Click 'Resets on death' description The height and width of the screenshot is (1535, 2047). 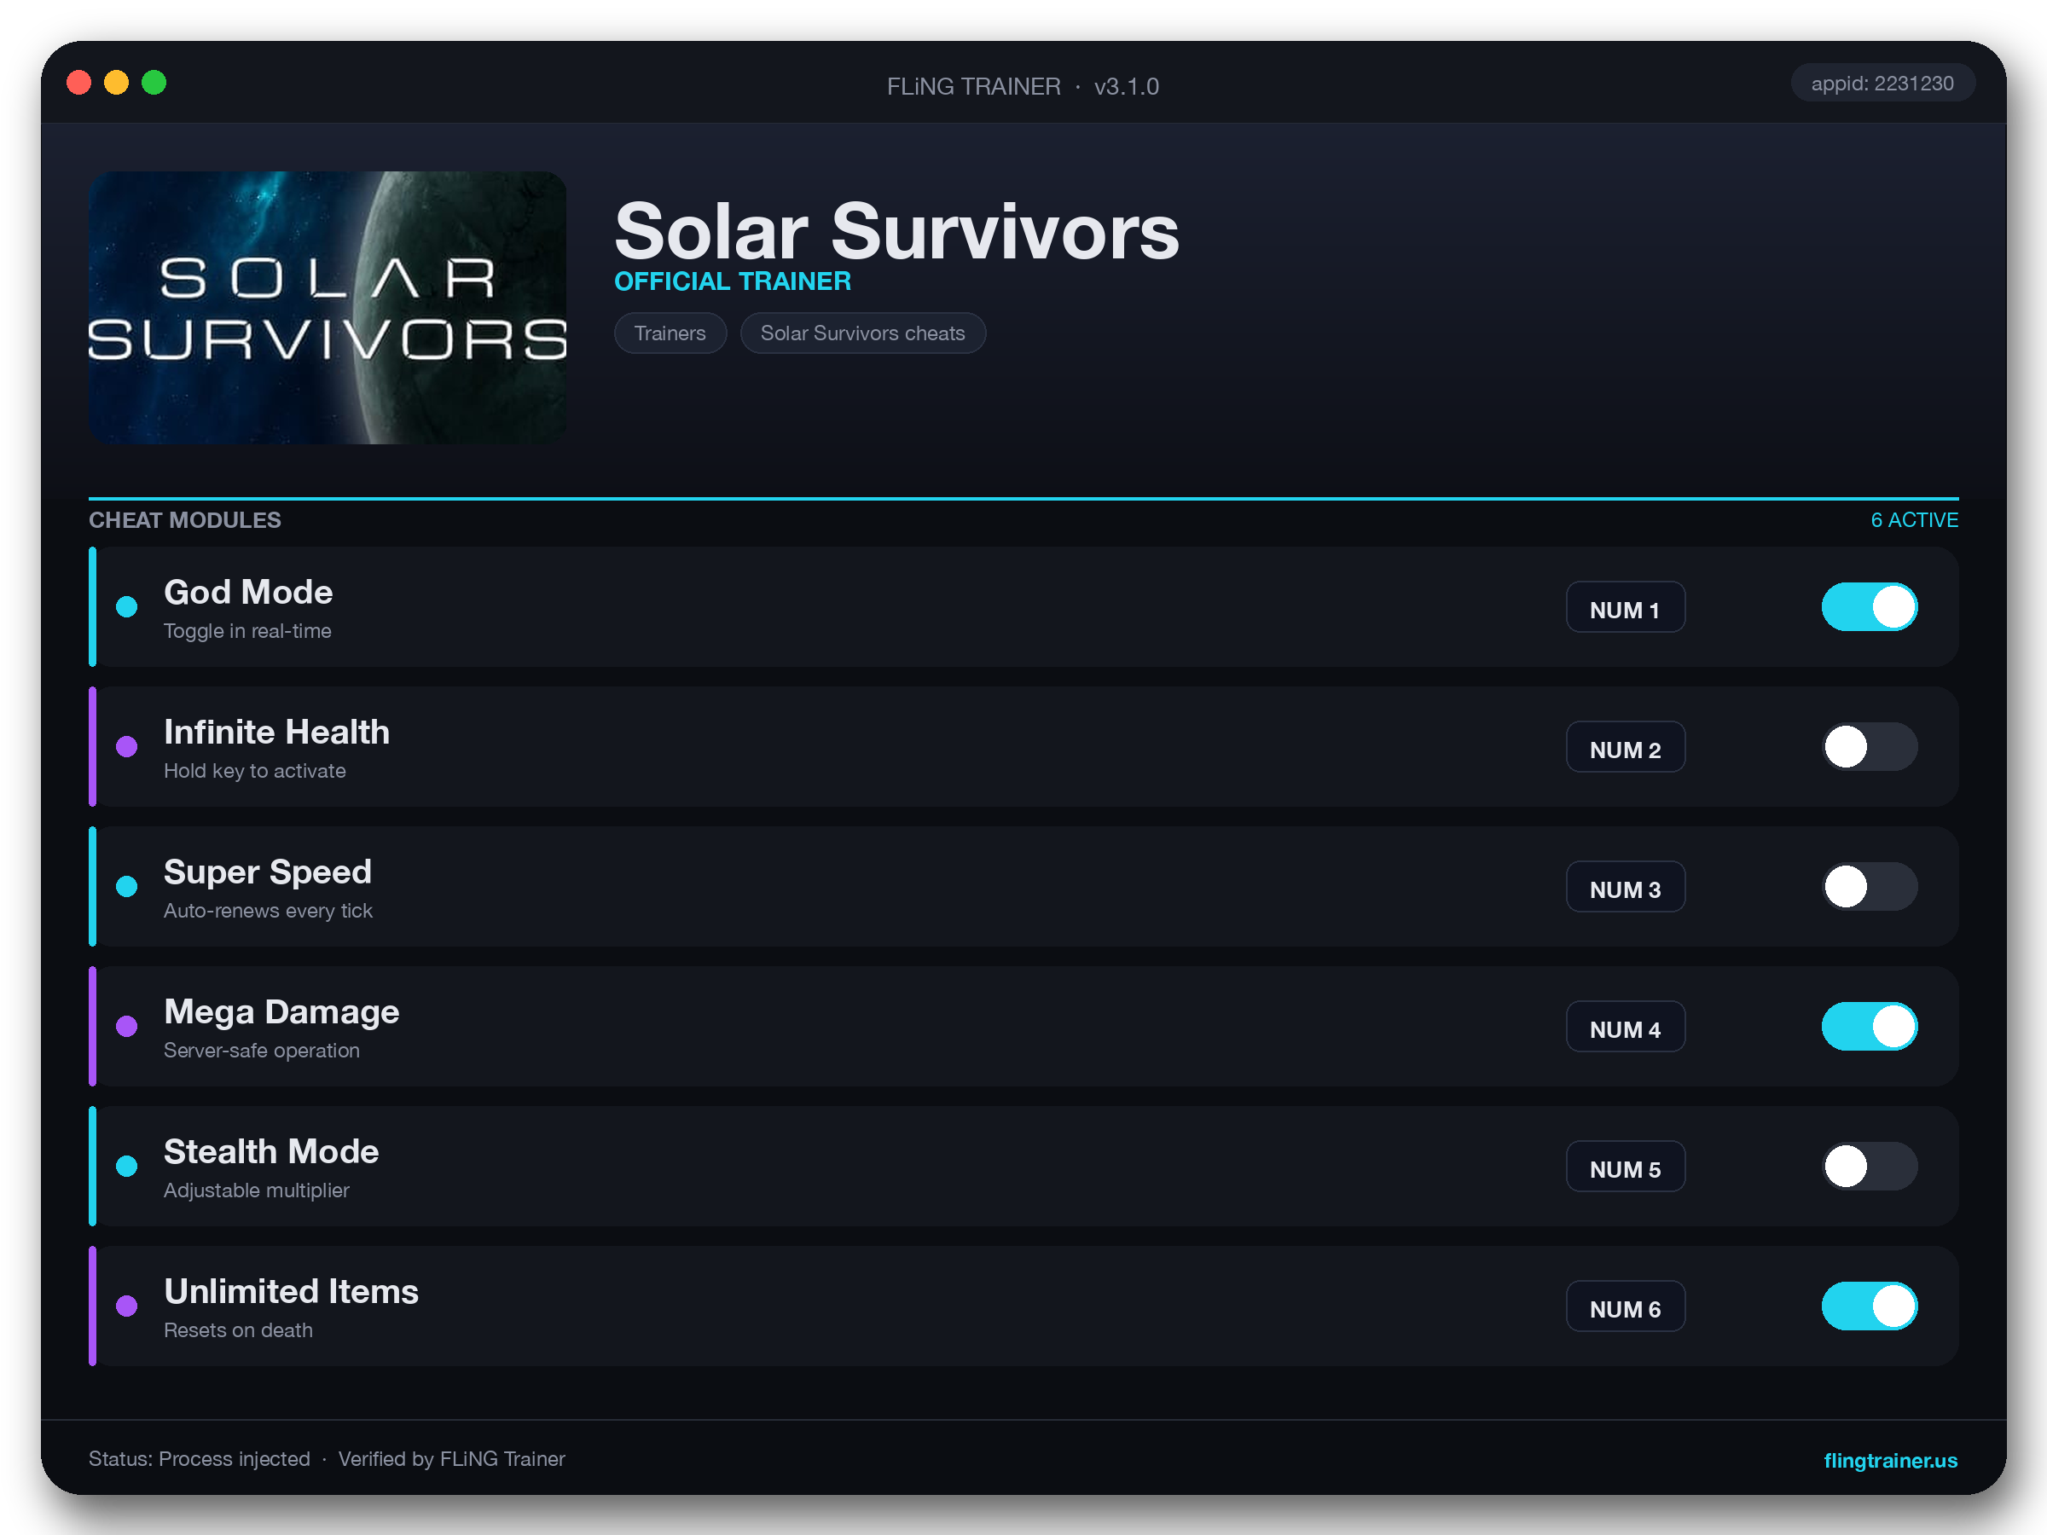tap(238, 1329)
